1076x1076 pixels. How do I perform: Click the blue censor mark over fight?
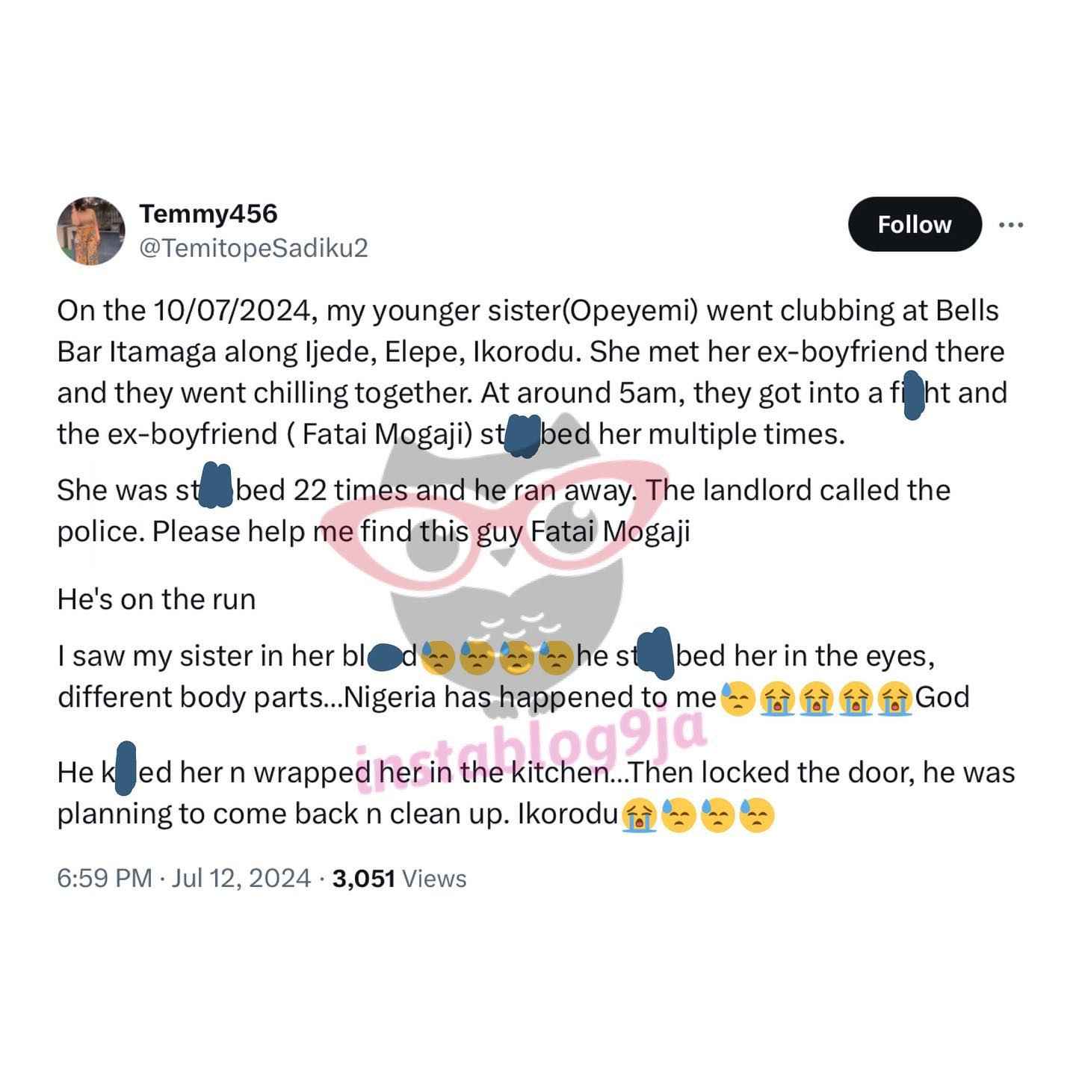point(913,395)
